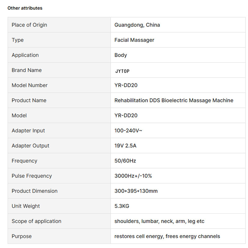248x248 pixels.
Task: Select the restores cell energy text
Action: (139, 236)
